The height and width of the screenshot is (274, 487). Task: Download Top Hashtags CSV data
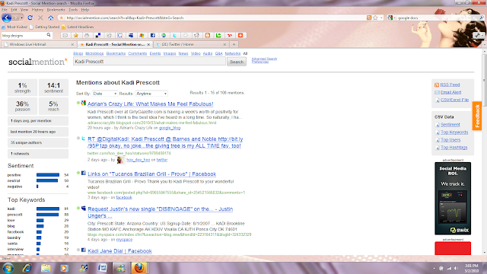point(454,148)
